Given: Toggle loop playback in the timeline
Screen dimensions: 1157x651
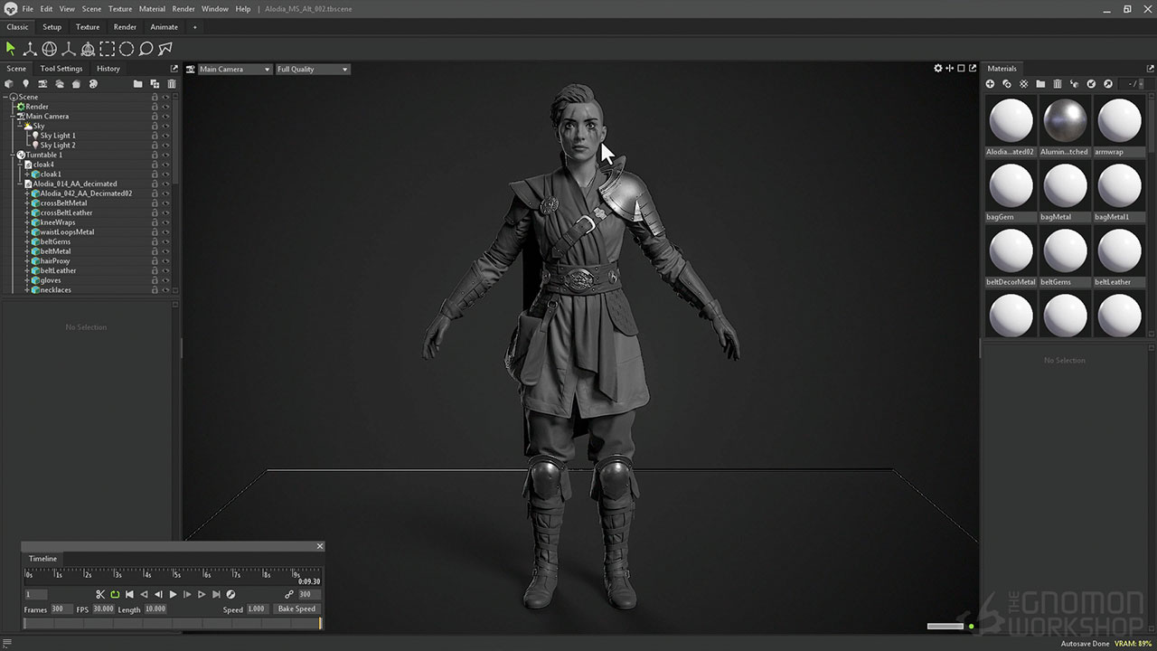Looking at the screenshot, I should pos(113,594).
